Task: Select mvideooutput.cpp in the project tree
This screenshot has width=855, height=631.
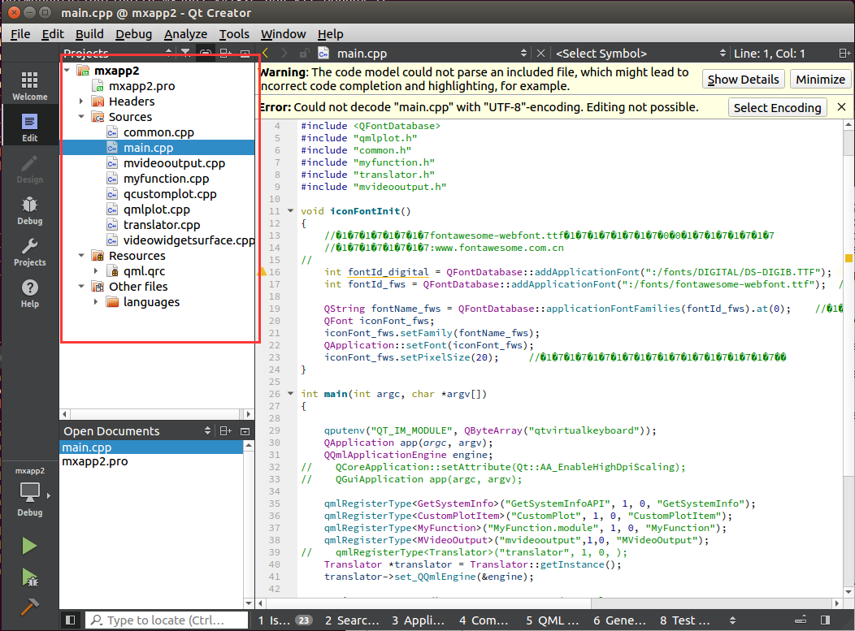Action: pyautogui.click(x=174, y=163)
